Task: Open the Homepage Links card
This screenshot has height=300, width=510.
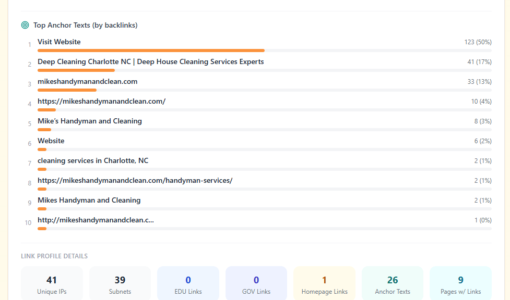Action: (x=324, y=284)
